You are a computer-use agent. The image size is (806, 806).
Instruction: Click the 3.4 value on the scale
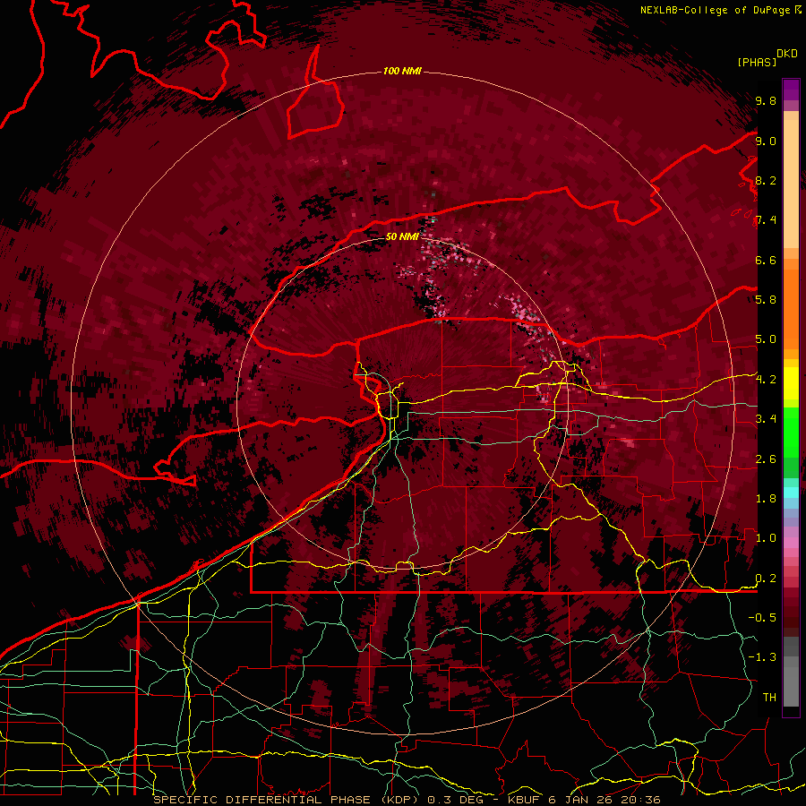(766, 419)
